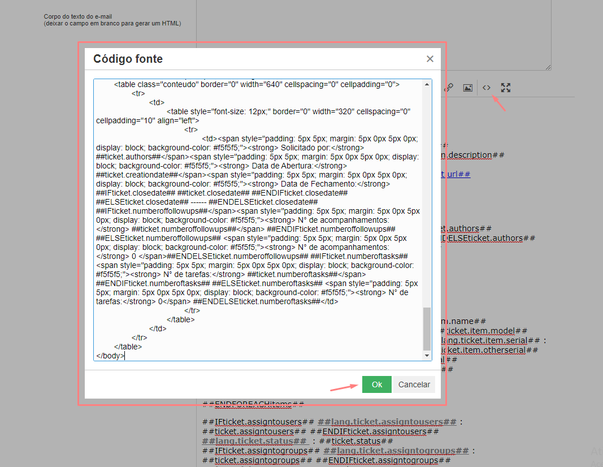Click the Insert link icon
The image size is (603, 467).
[x=448, y=88]
